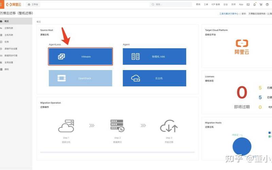This screenshot has height=170, width=272.
Task: Click the yellow 5 license count
Action: tap(260, 88)
